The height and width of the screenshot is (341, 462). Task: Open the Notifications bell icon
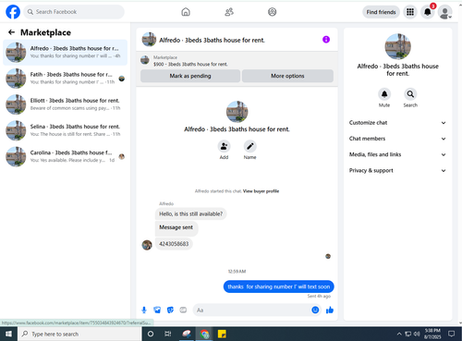pos(428,12)
